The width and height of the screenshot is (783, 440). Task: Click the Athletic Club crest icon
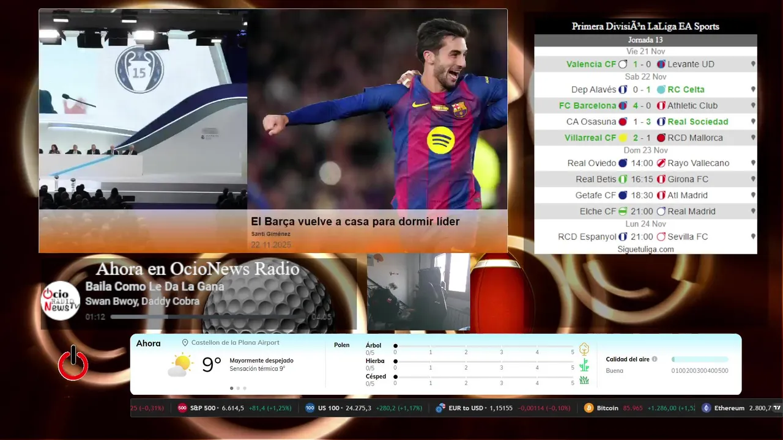661,106
